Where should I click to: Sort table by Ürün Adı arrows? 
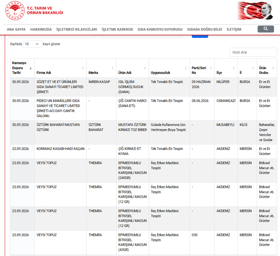(145, 68)
